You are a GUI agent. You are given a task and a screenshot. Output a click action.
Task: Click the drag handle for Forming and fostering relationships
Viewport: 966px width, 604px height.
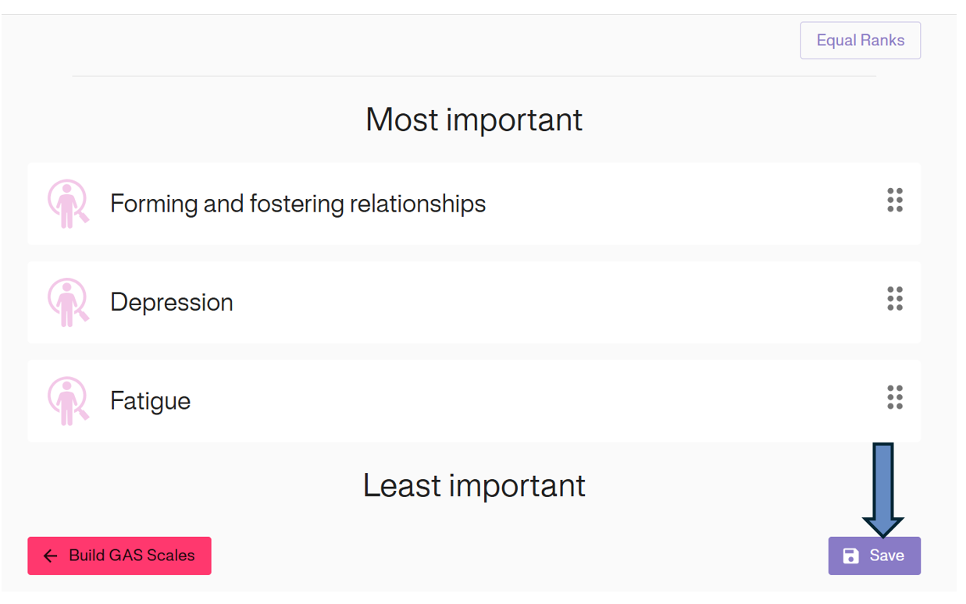coord(895,201)
